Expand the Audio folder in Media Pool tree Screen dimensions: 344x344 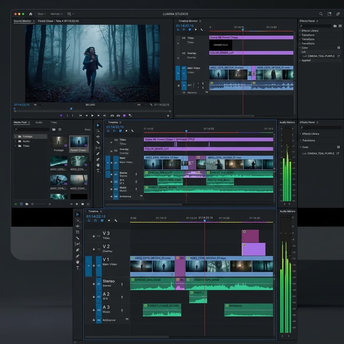click(15, 141)
